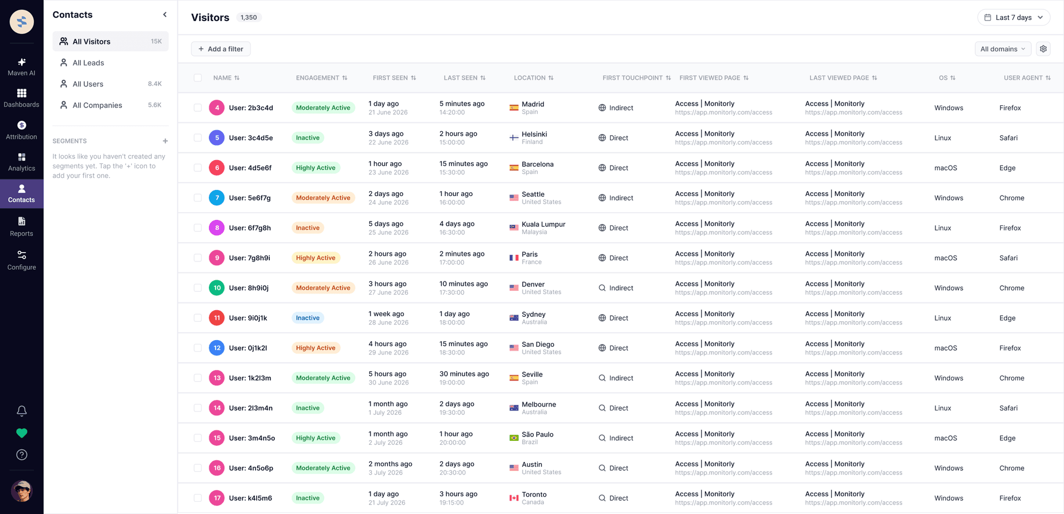The width and height of the screenshot is (1064, 514).
Task: Click the help question mark icon
Action: click(x=22, y=455)
